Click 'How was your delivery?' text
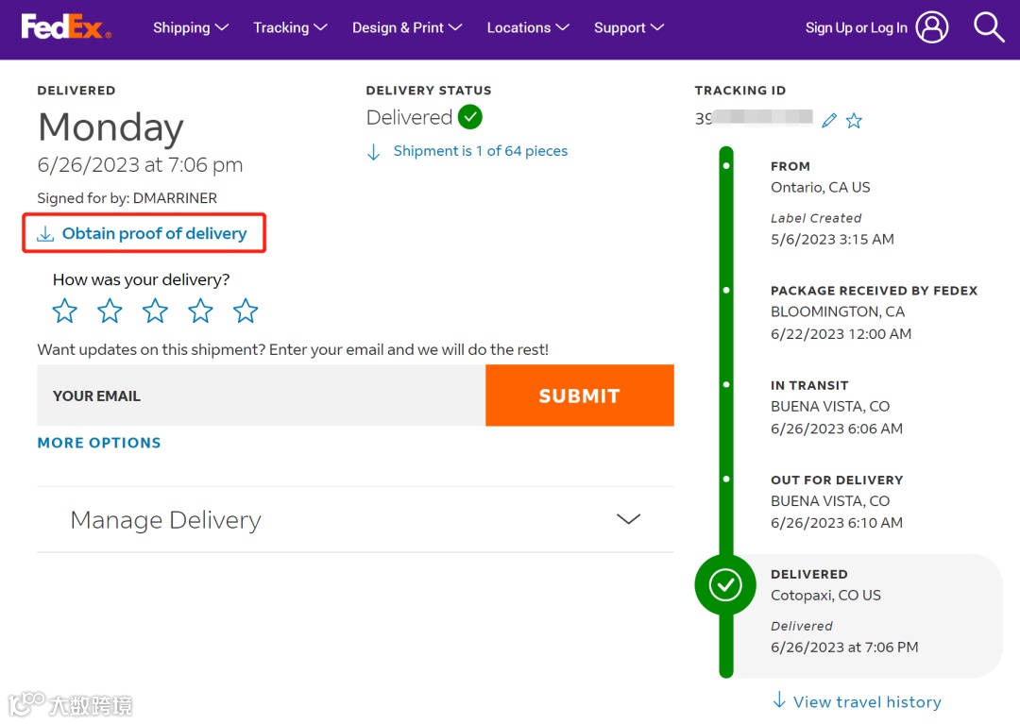 click(141, 279)
